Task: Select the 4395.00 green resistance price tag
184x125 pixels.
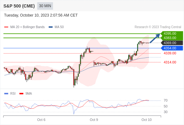Action: click(x=172, y=33)
